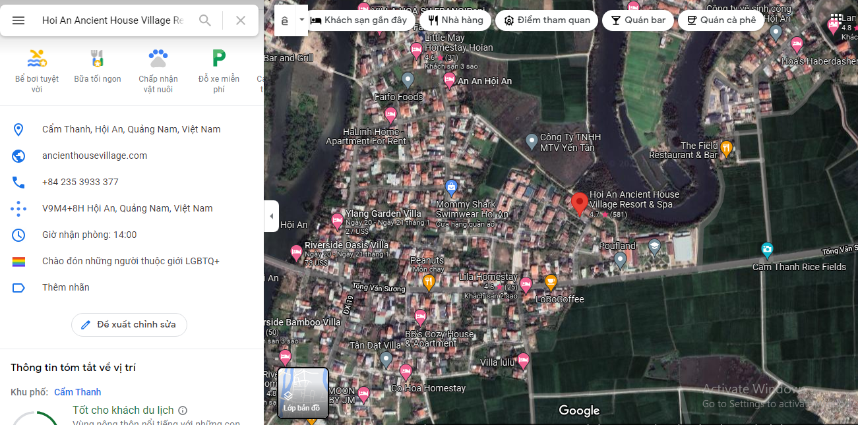Click red pin of Hoi An Ancient House
Viewport: 858px width, 425px height.
click(580, 204)
